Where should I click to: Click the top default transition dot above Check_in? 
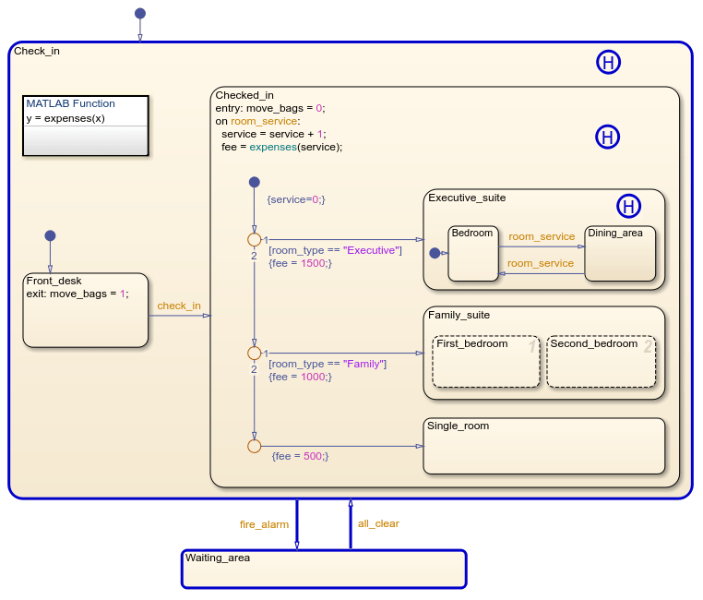(x=140, y=13)
